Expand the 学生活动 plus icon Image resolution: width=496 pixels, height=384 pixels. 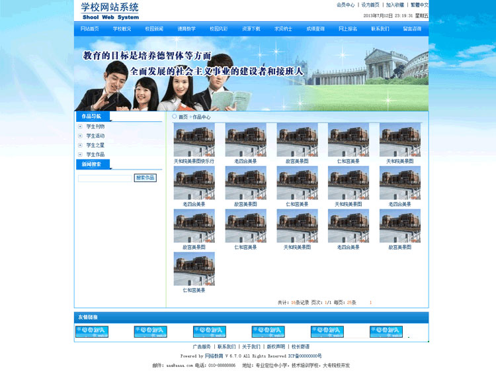pos(80,136)
